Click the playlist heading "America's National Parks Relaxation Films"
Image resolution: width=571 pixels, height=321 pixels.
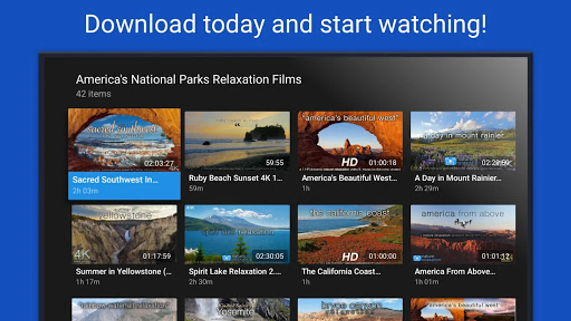pos(189,79)
